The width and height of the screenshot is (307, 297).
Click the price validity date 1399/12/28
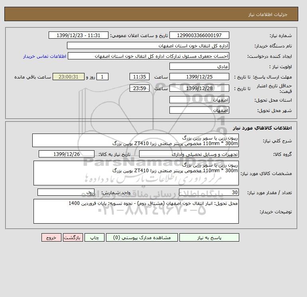tap(199, 88)
